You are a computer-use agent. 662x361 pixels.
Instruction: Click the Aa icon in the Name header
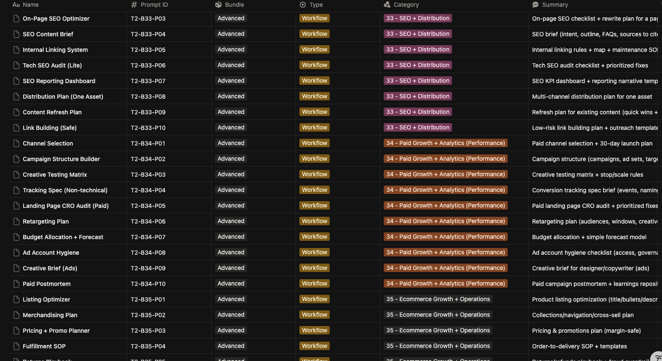click(x=16, y=5)
